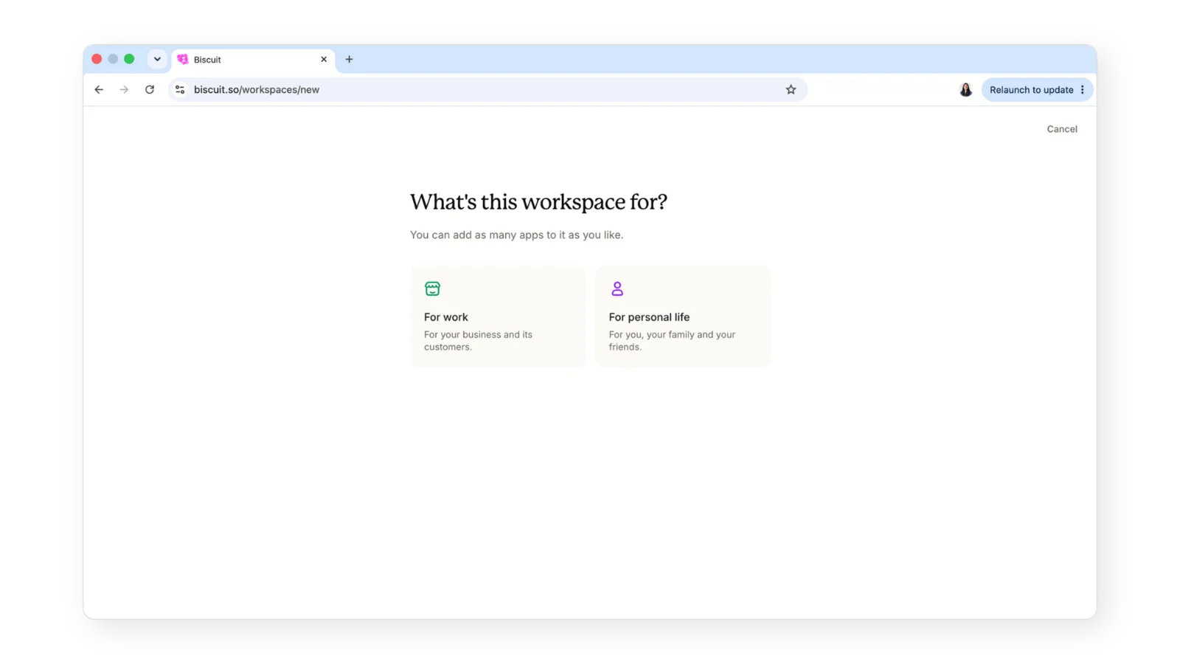Focus the address bar URL field
Viewport: 1180px width, 664px height.
pyautogui.click(x=487, y=89)
